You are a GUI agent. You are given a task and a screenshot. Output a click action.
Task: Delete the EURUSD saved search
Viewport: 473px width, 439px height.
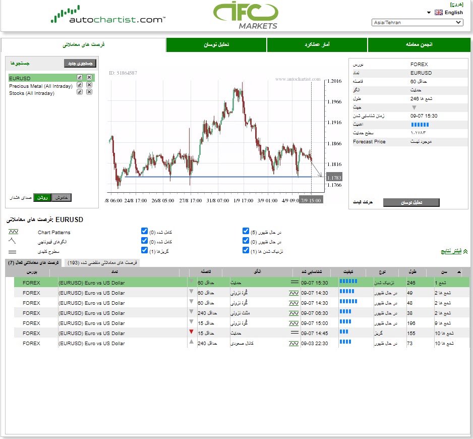pyautogui.click(x=89, y=77)
